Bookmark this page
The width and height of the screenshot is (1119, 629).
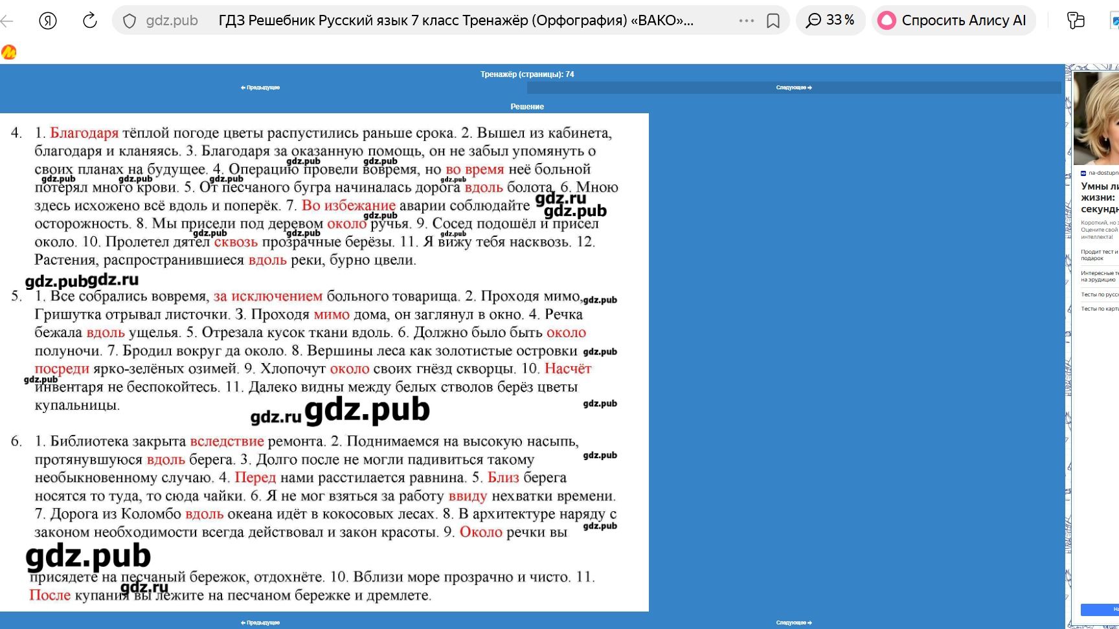pos(773,21)
